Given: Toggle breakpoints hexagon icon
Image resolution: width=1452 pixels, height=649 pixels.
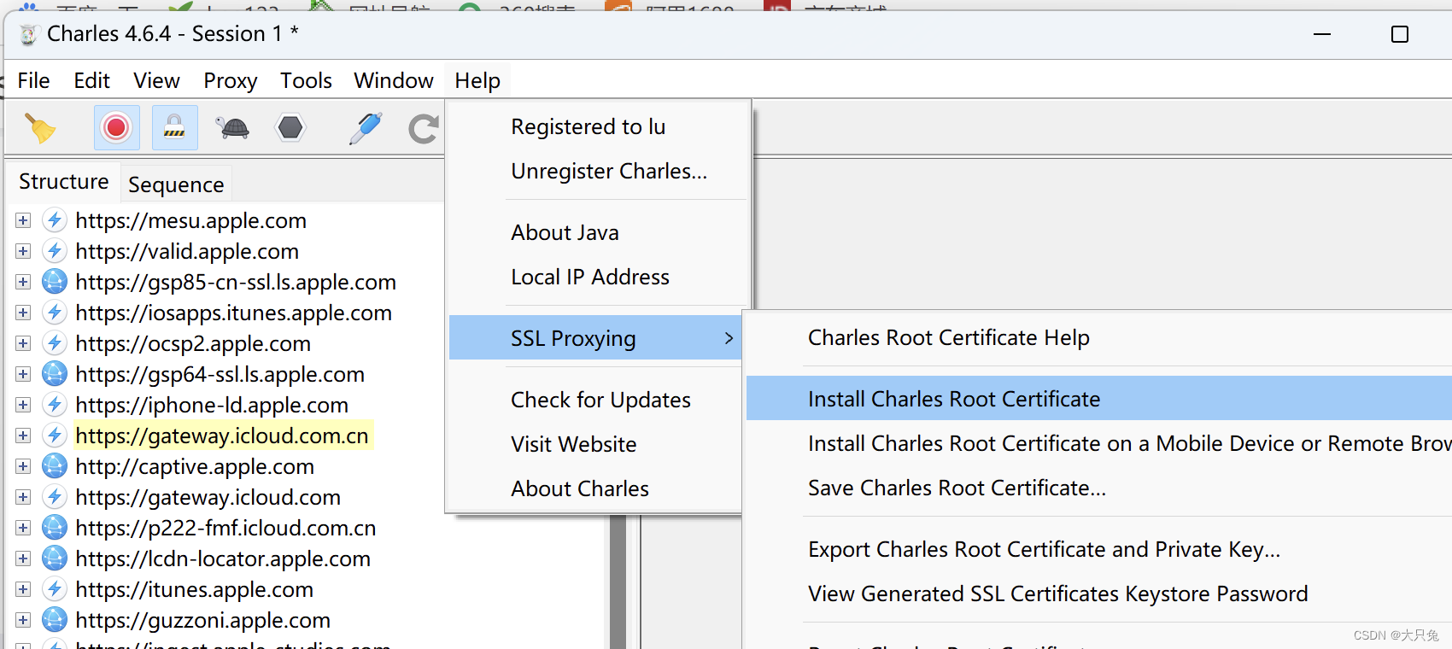Looking at the screenshot, I should [290, 128].
